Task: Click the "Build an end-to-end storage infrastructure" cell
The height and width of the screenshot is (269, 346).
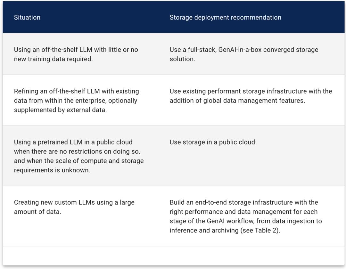Action: tap(246, 216)
